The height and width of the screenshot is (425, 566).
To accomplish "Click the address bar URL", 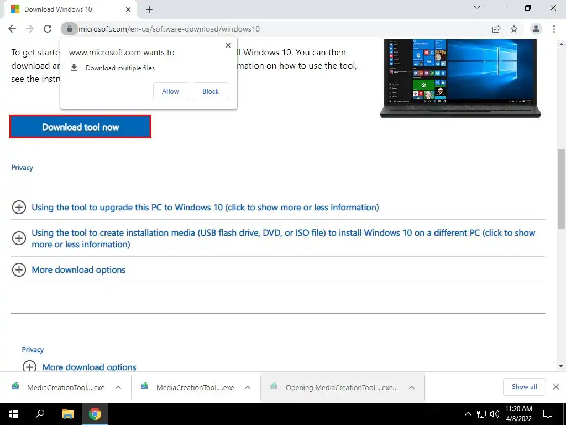I will click(x=169, y=29).
